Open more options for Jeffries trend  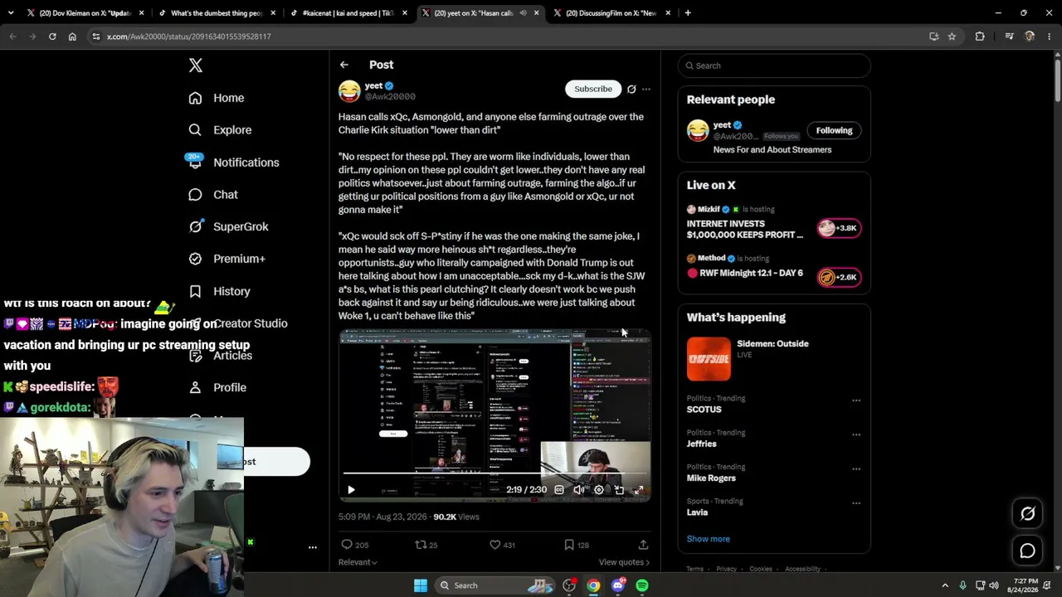(856, 434)
